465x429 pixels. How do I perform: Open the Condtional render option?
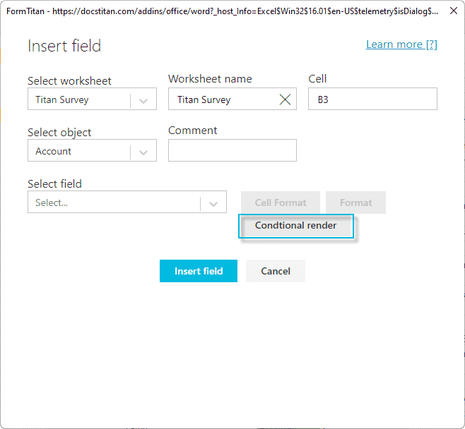tap(296, 226)
